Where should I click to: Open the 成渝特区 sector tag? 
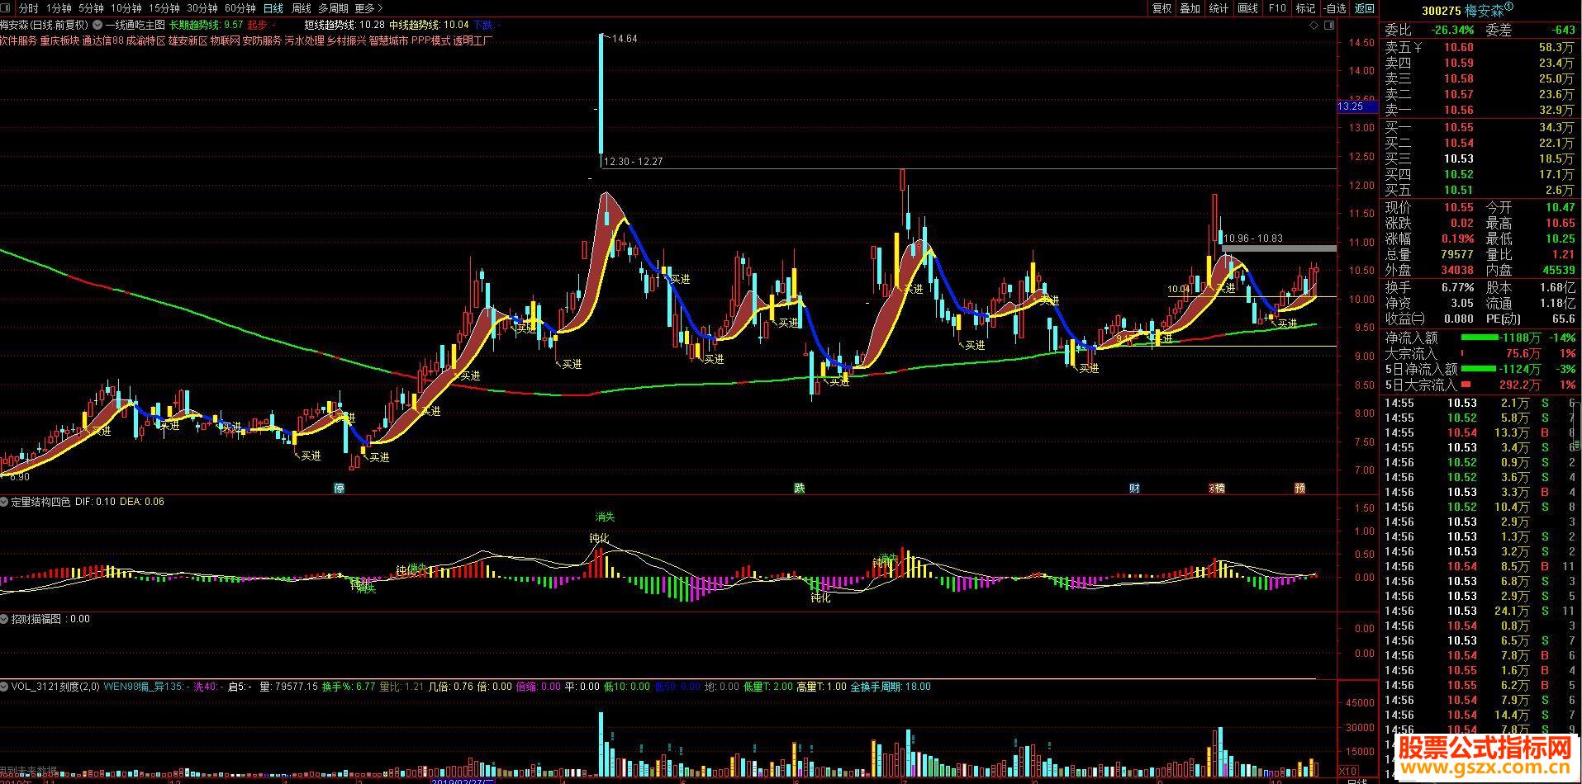point(145,40)
